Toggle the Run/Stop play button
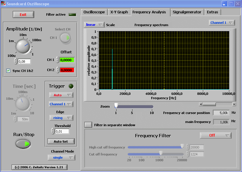Image resolution: width=242 pixels, height=172 pixels. (23, 144)
